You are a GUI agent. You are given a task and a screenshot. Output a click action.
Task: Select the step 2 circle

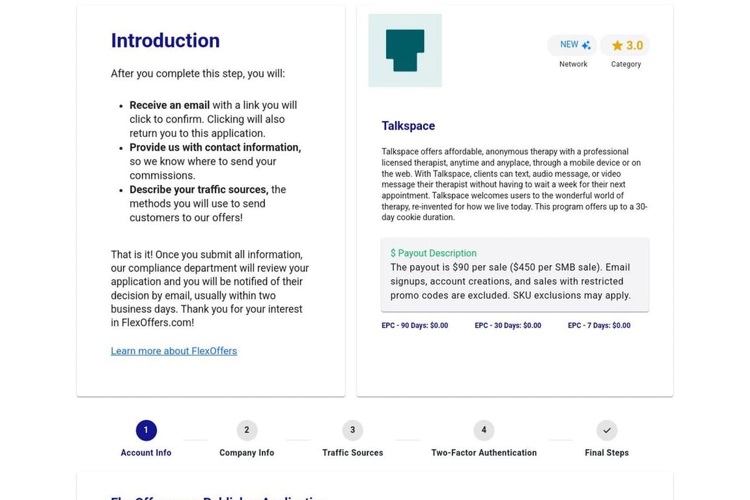click(247, 430)
